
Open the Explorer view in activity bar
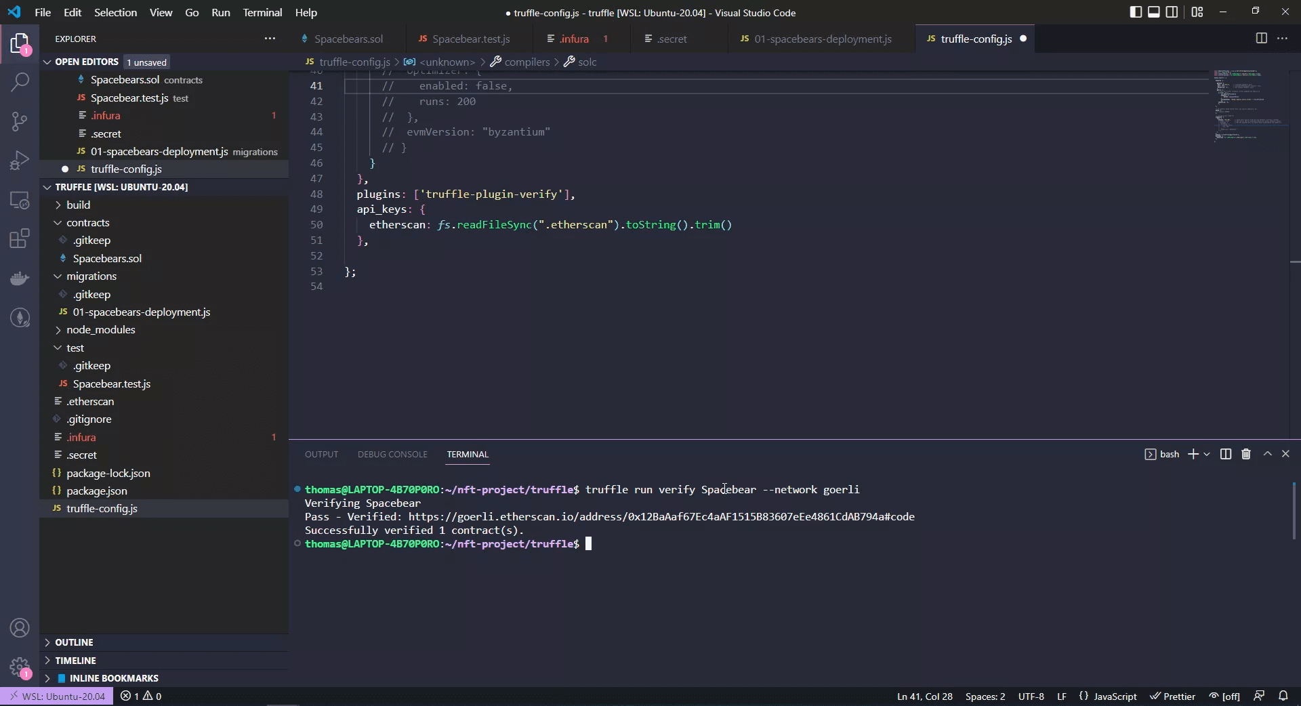(x=20, y=44)
